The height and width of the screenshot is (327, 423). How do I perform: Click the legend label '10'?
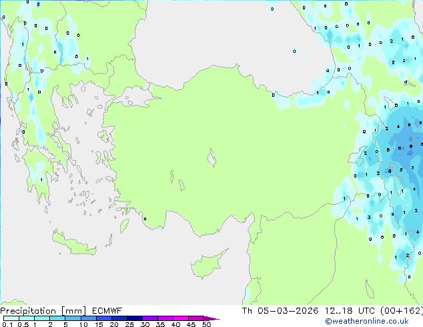click(83, 324)
